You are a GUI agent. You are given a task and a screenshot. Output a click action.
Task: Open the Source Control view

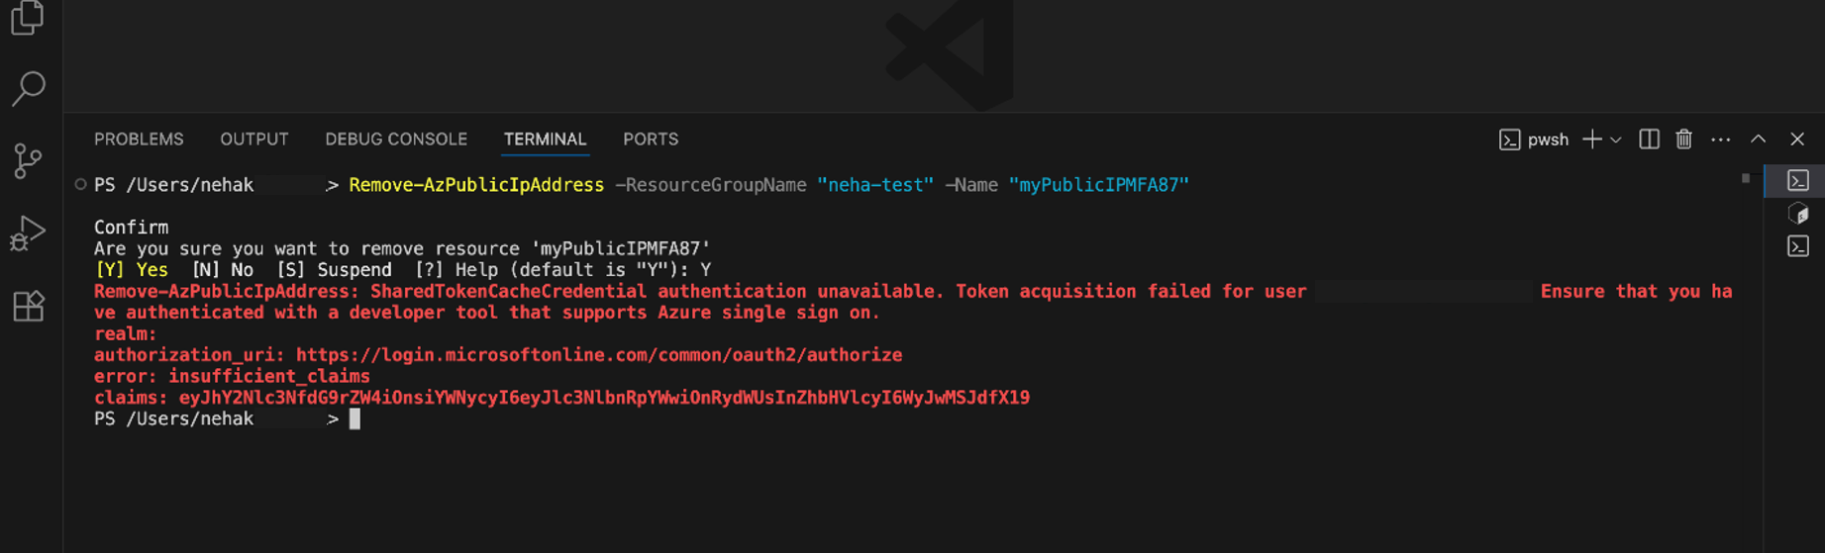click(x=28, y=160)
